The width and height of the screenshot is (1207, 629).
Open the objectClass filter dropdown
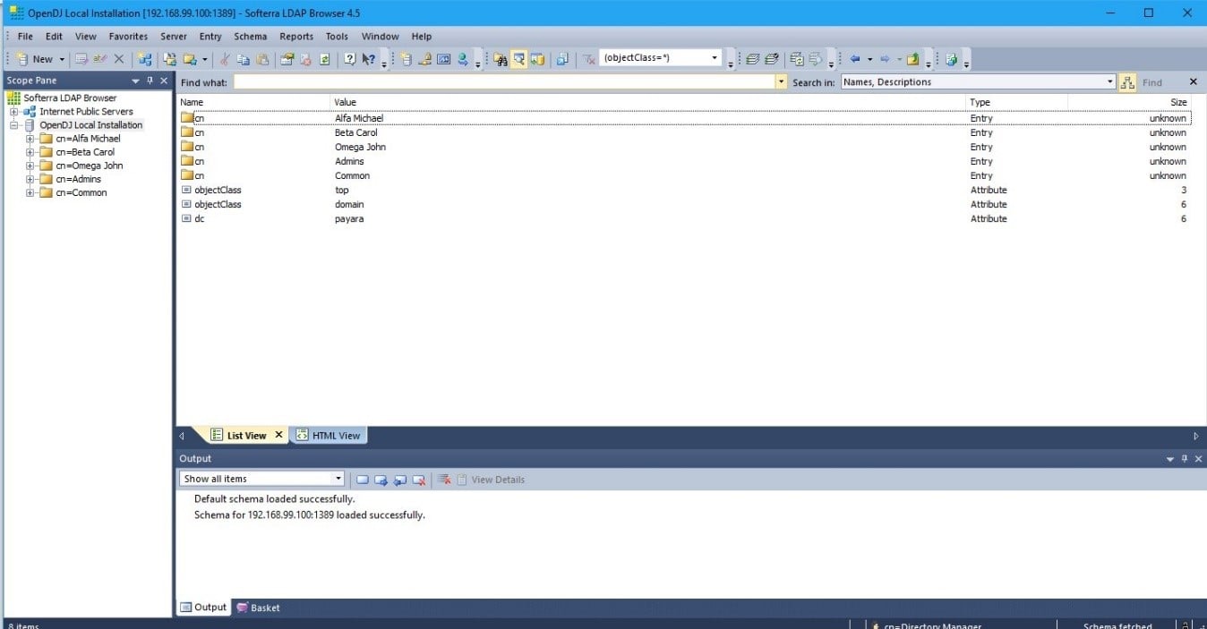coord(715,58)
